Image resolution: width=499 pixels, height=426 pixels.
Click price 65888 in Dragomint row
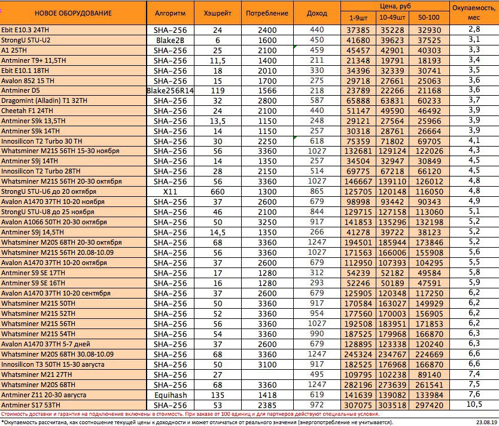(358, 101)
